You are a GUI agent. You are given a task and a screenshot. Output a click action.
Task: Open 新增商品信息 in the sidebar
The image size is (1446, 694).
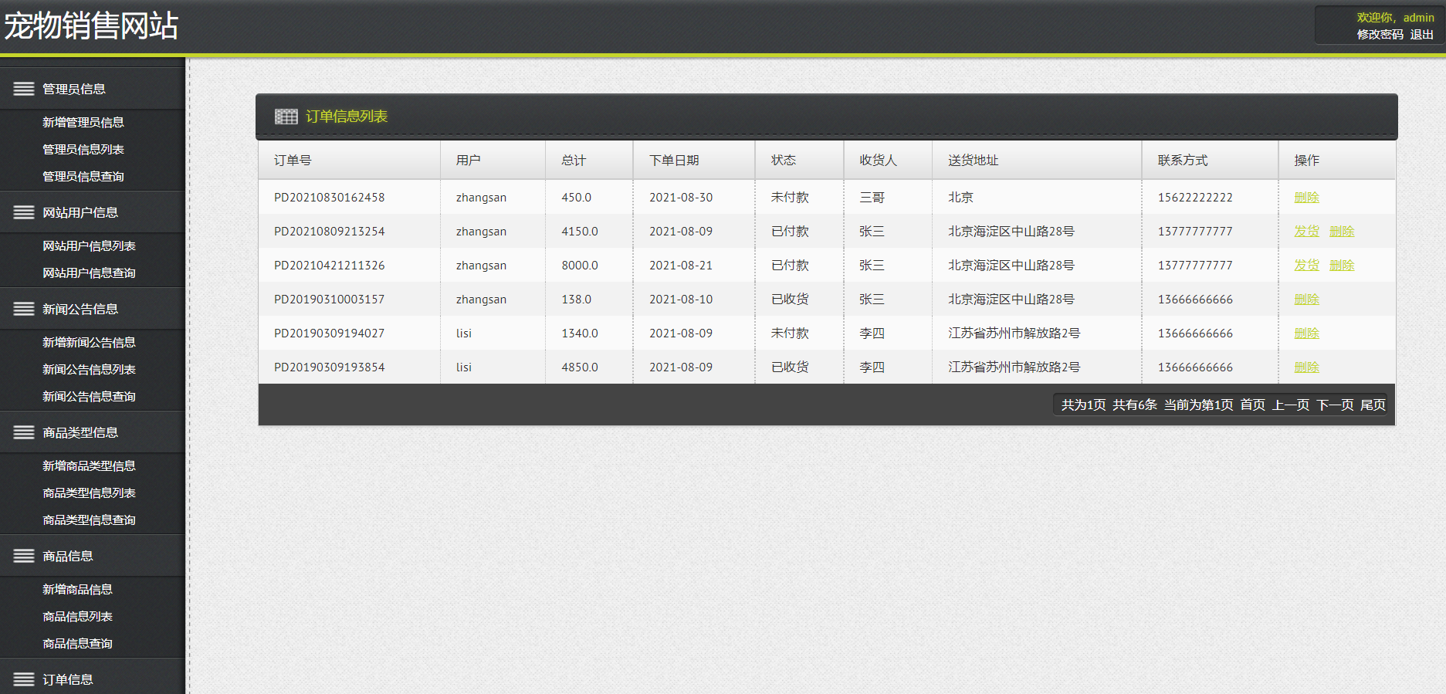[x=77, y=589]
